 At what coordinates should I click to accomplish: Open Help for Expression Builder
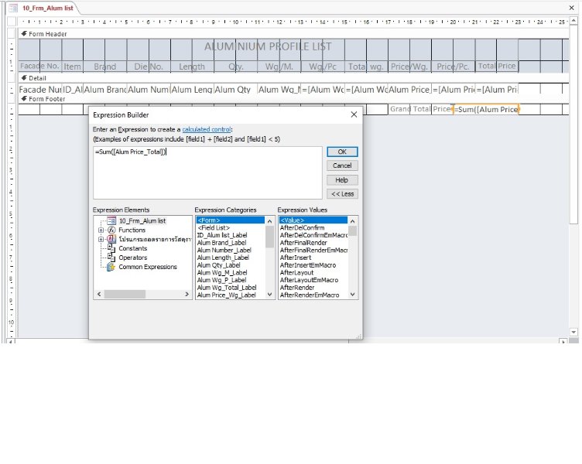click(341, 179)
